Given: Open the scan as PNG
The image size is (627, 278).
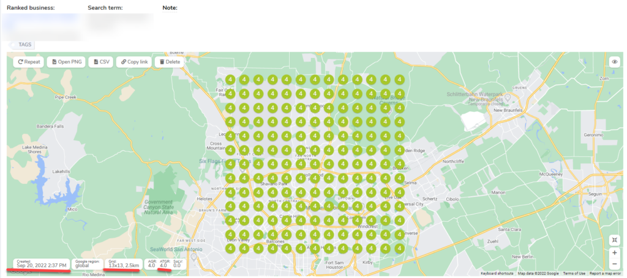Looking at the screenshot, I should pyautogui.click(x=66, y=62).
